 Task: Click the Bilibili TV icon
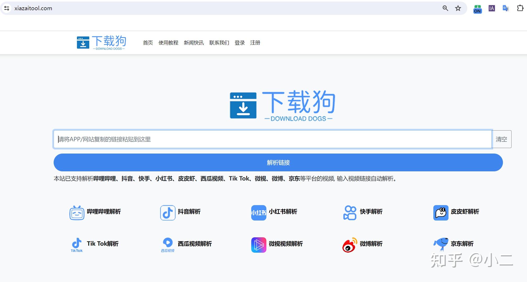coord(77,212)
